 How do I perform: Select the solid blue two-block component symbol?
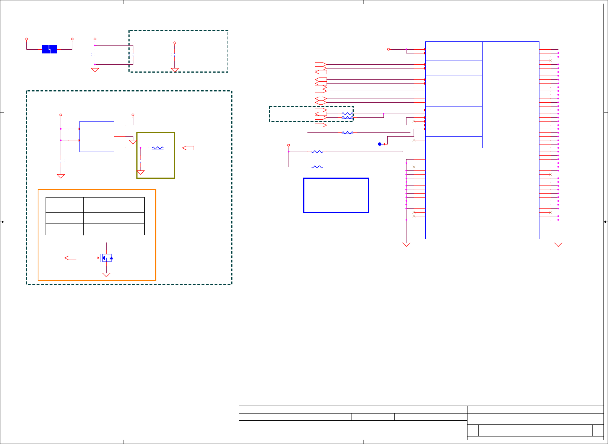tap(49, 49)
